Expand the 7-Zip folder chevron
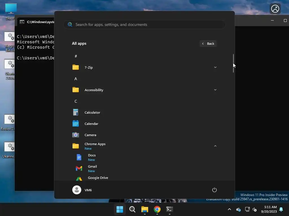Screen dimensions: 289x216 [215, 67]
